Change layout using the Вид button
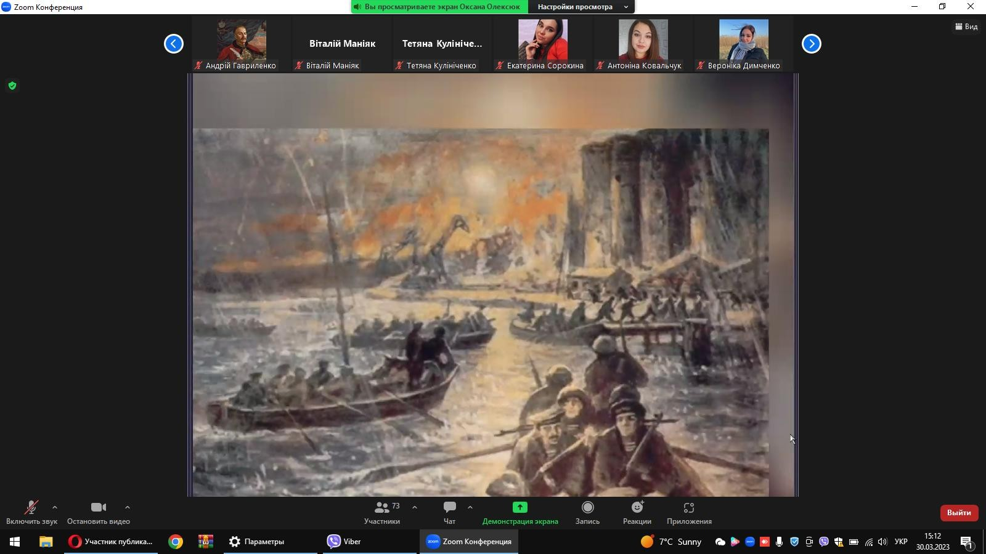 (x=966, y=26)
